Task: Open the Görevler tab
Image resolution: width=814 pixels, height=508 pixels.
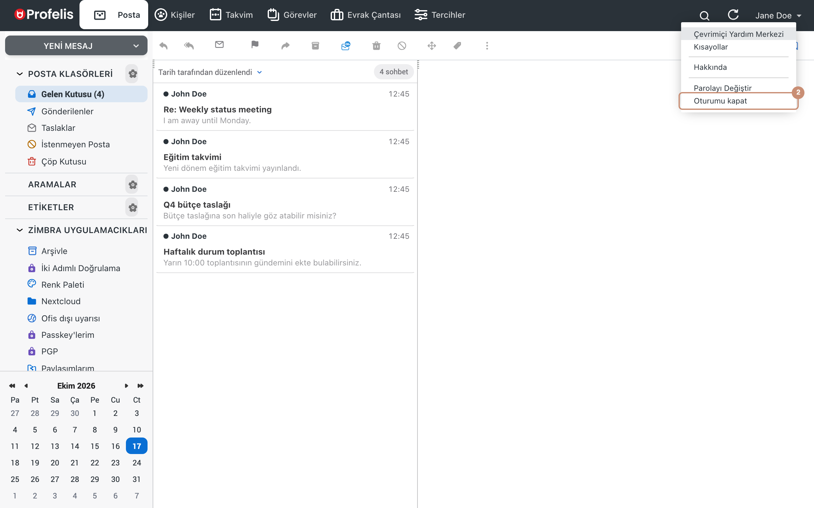Action: pos(292,15)
